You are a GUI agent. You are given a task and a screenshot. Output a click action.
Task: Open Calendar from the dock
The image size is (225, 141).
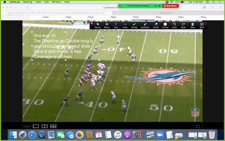coord(99,135)
